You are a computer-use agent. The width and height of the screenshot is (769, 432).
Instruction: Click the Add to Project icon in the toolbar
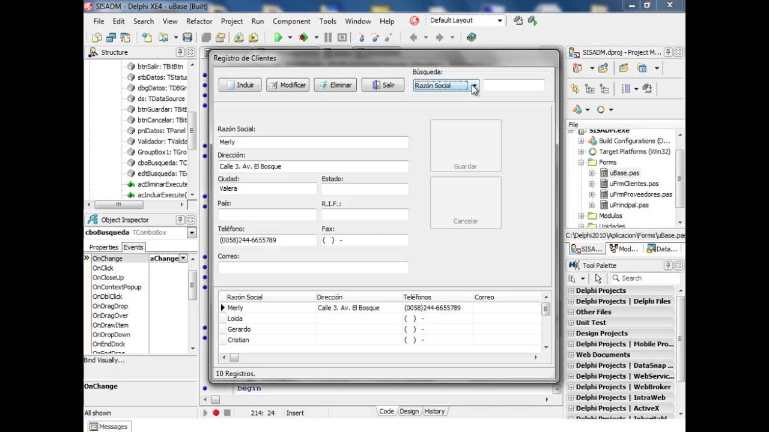coord(239,37)
